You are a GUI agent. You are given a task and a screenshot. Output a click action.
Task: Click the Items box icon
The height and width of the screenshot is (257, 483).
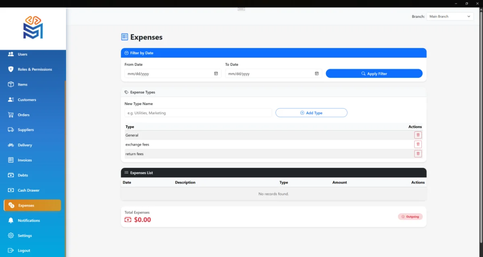pyautogui.click(x=11, y=84)
